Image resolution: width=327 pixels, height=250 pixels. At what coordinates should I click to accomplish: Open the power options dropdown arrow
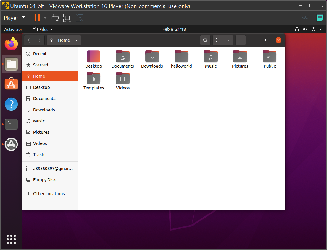pyautogui.click(x=45, y=18)
